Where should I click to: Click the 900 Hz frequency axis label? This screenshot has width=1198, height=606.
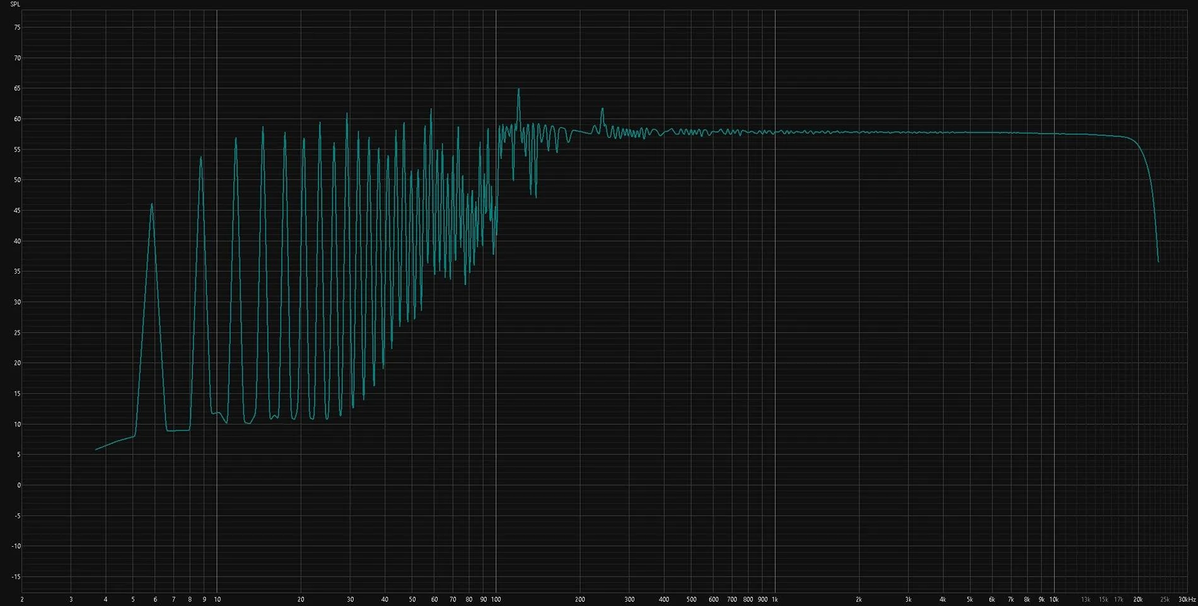pos(762,600)
